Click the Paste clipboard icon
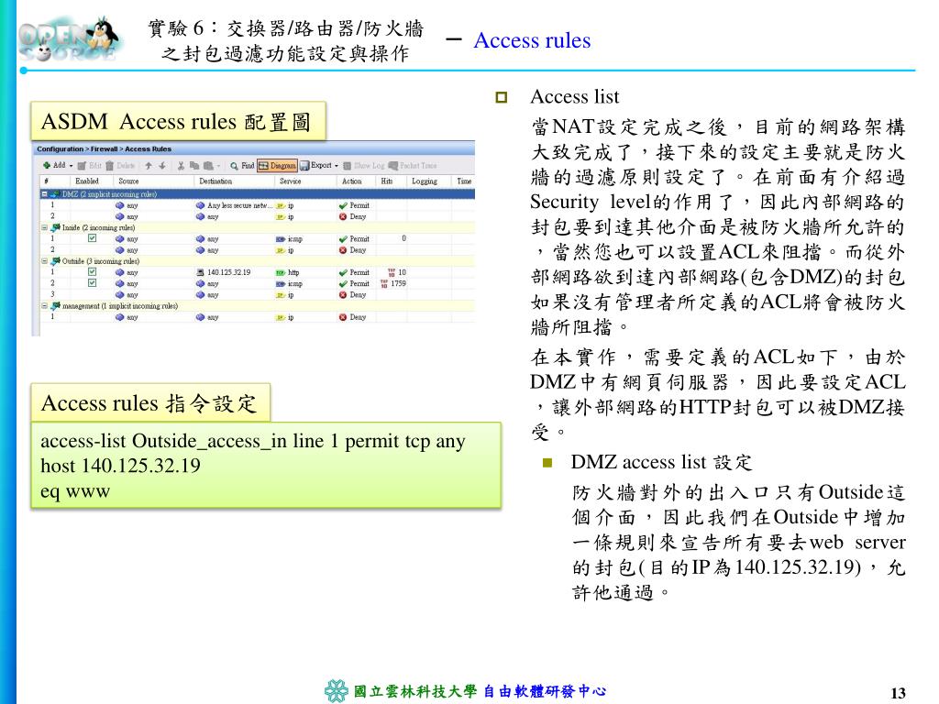 click(208, 166)
